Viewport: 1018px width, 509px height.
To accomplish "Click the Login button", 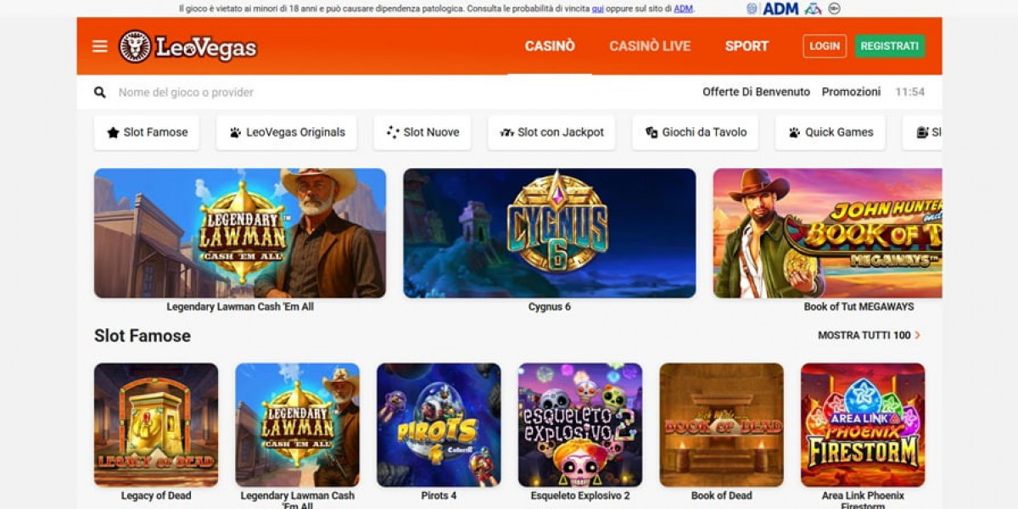I will tap(825, 46).
